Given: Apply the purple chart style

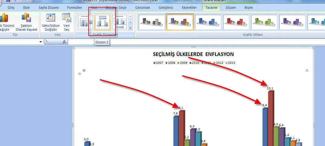Looking at the screenshot, I should (292, 22).
